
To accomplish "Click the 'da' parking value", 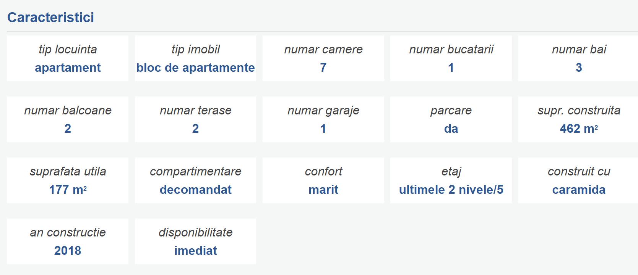I will [451, 129].
